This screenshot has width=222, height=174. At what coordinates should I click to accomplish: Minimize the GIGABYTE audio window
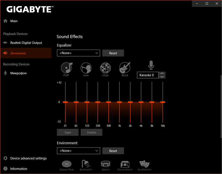[197, 3]
